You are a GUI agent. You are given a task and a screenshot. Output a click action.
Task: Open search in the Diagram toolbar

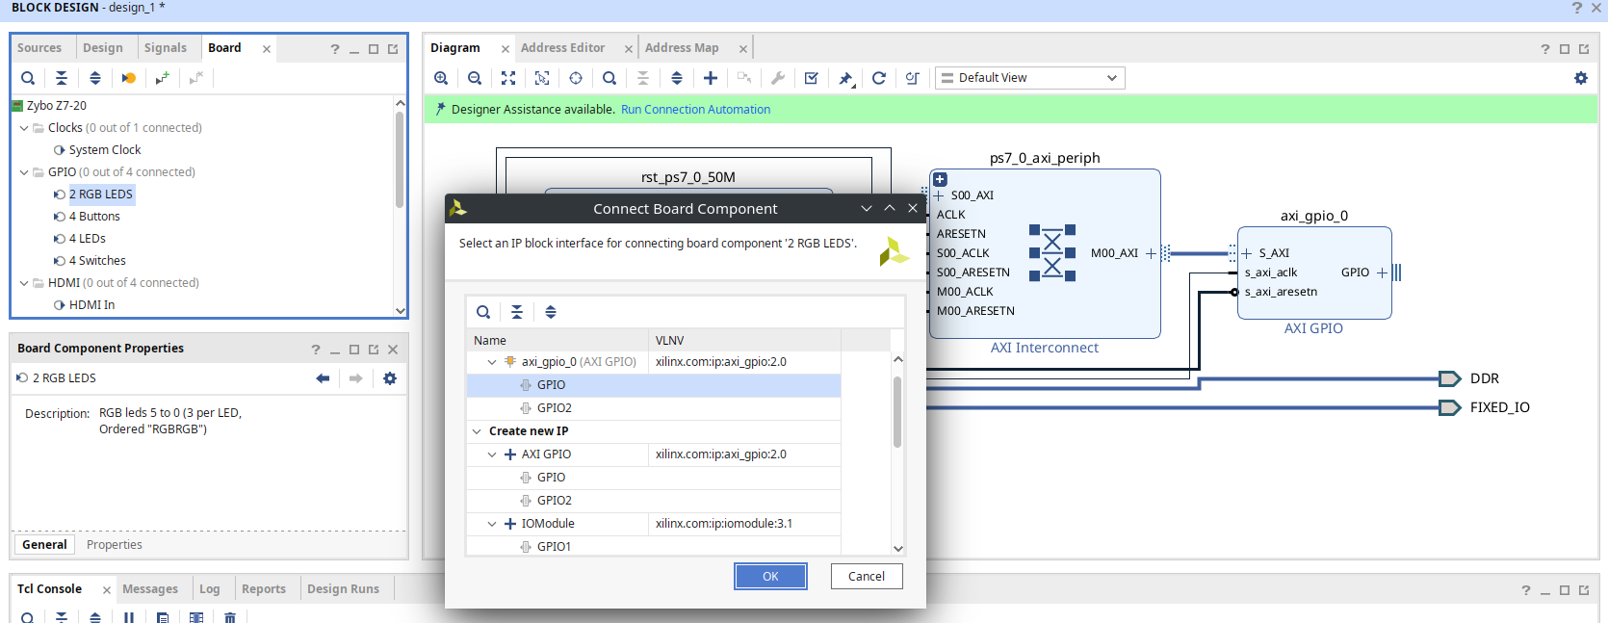click(x=609, y=78)
